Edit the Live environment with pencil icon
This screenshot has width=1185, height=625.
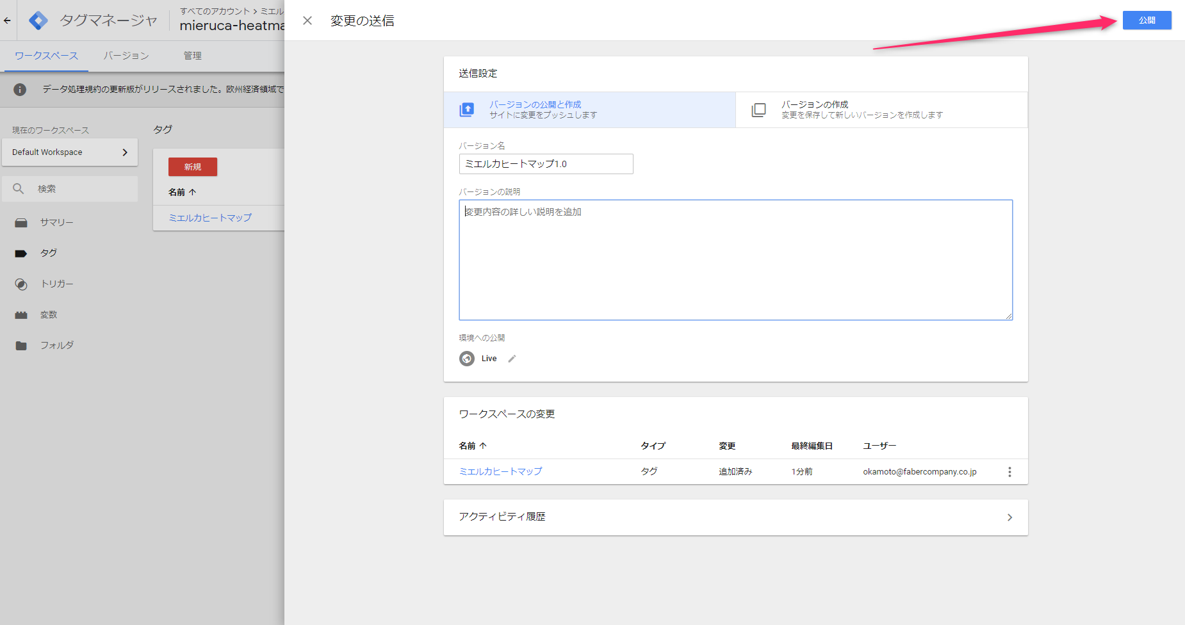pos(512,359)
